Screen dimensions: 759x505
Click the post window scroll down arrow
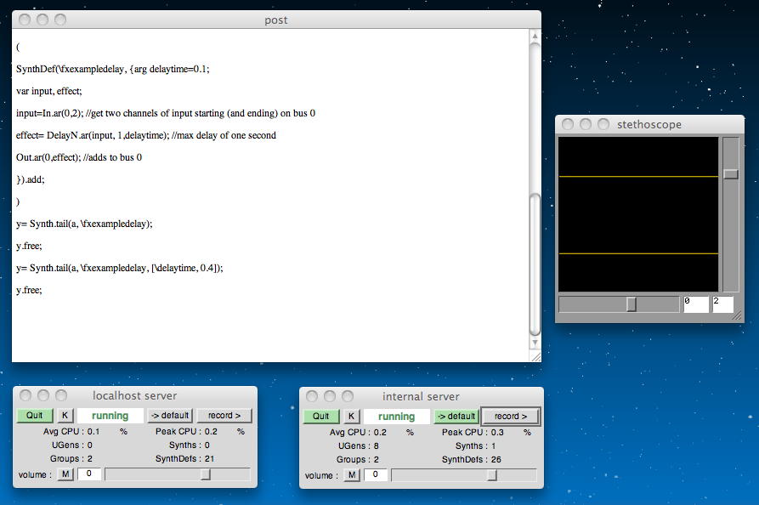(x=534, y=343)
